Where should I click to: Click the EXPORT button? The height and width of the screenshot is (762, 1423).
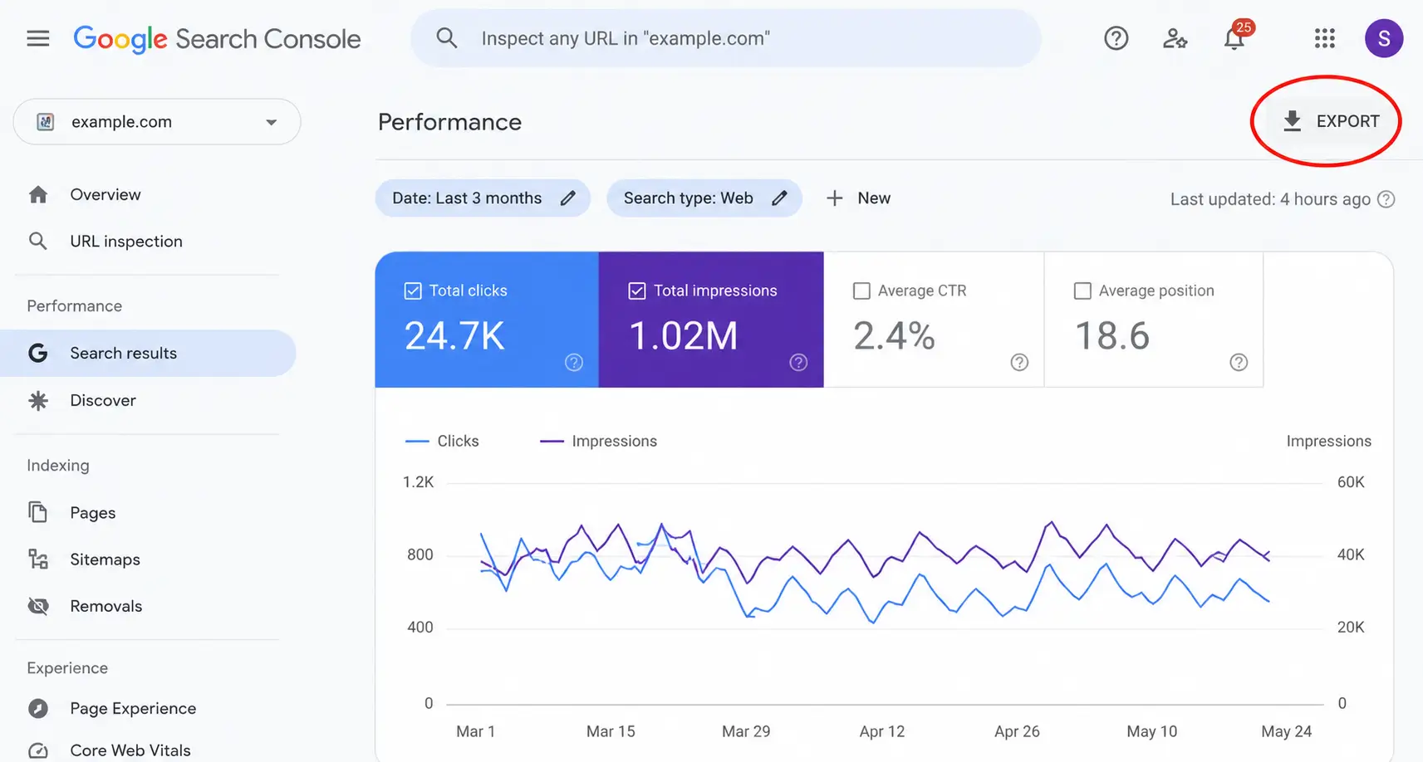[x=1330, y=121]
